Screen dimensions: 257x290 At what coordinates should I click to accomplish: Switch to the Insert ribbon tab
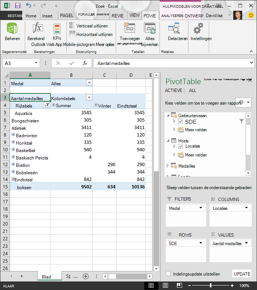click(x=47, y=16)
